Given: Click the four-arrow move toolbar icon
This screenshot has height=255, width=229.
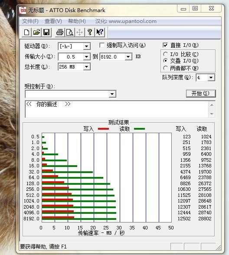Looking at the screenshot, I should [x=80, y=32].
